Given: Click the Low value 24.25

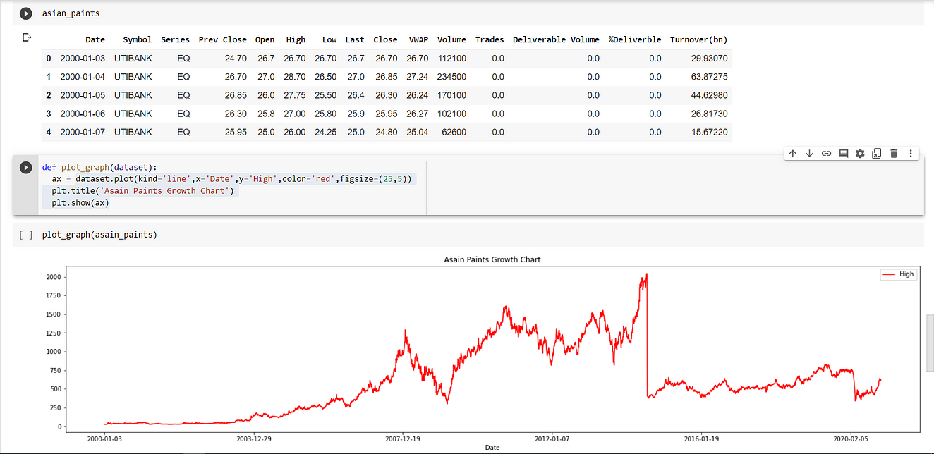Looking at the screenshot, I should pos(325,132).
